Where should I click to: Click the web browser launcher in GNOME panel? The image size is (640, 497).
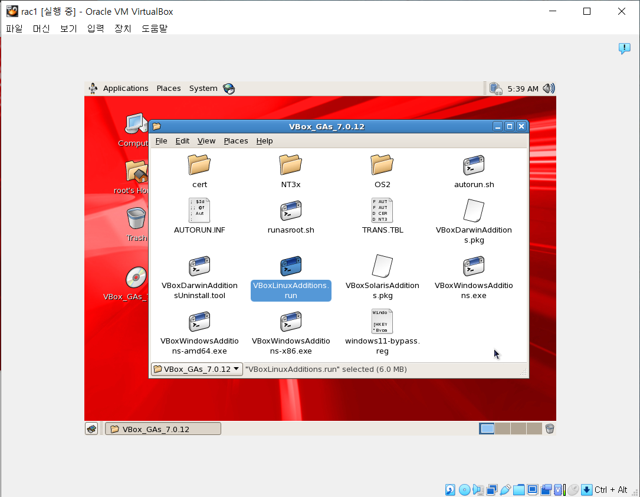pyautogui.click(x=229, y=89)
